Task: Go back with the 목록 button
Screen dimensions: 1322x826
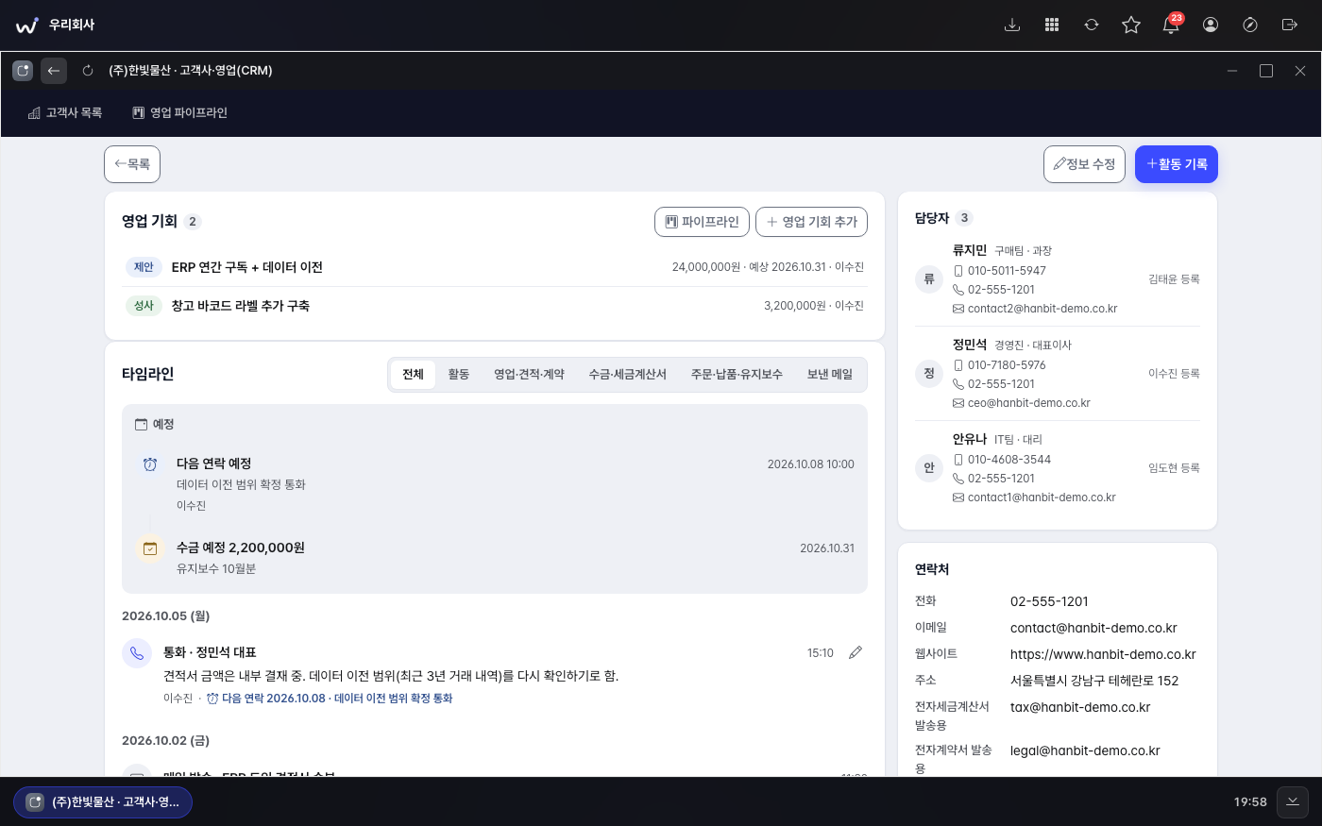Action: [132, 164]
